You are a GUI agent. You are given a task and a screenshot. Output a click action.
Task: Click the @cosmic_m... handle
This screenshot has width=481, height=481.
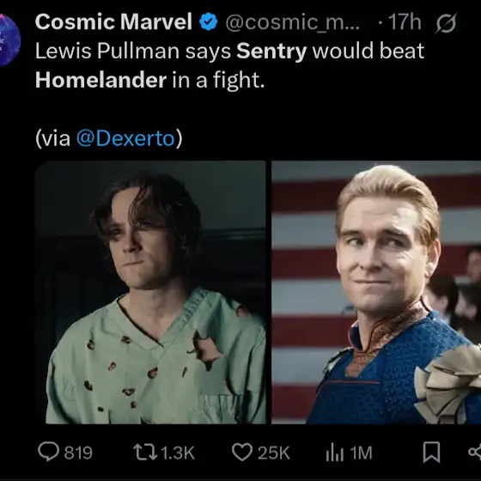pyautogui.click(x=292, y=22)
